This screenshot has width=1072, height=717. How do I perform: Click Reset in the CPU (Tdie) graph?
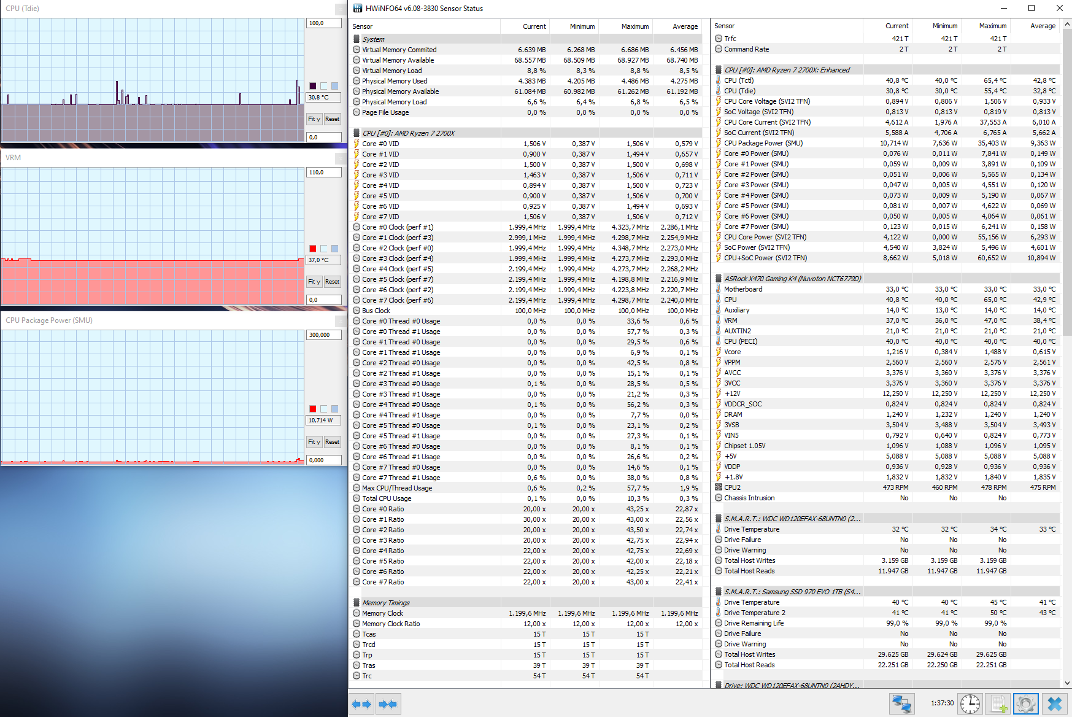333,119
